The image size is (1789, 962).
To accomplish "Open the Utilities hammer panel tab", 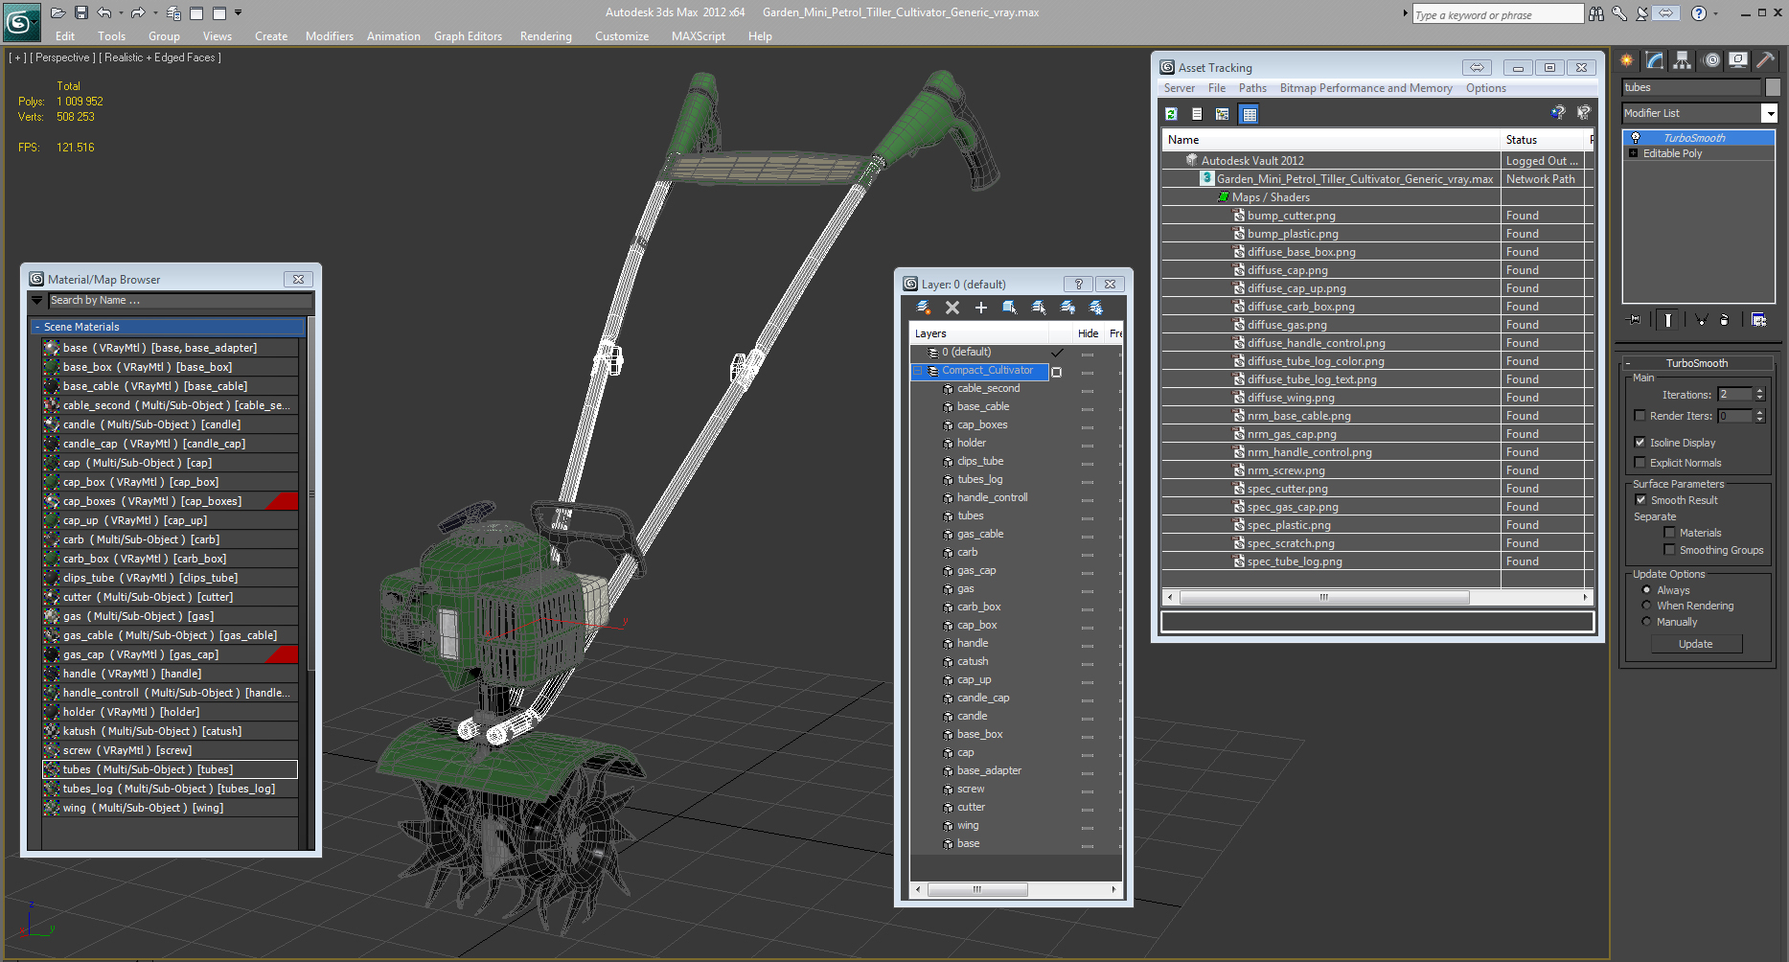I will coord(1765,60).
